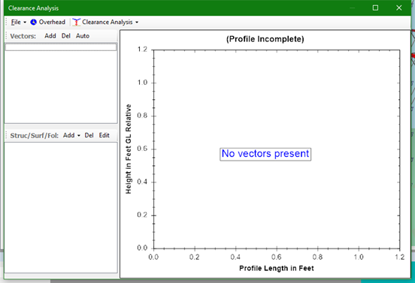Open the File menu
Viewport: 415px width, 283px height.
tap(16, 23)
